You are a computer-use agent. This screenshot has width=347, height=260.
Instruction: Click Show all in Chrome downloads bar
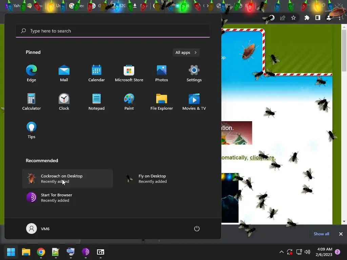321,234
